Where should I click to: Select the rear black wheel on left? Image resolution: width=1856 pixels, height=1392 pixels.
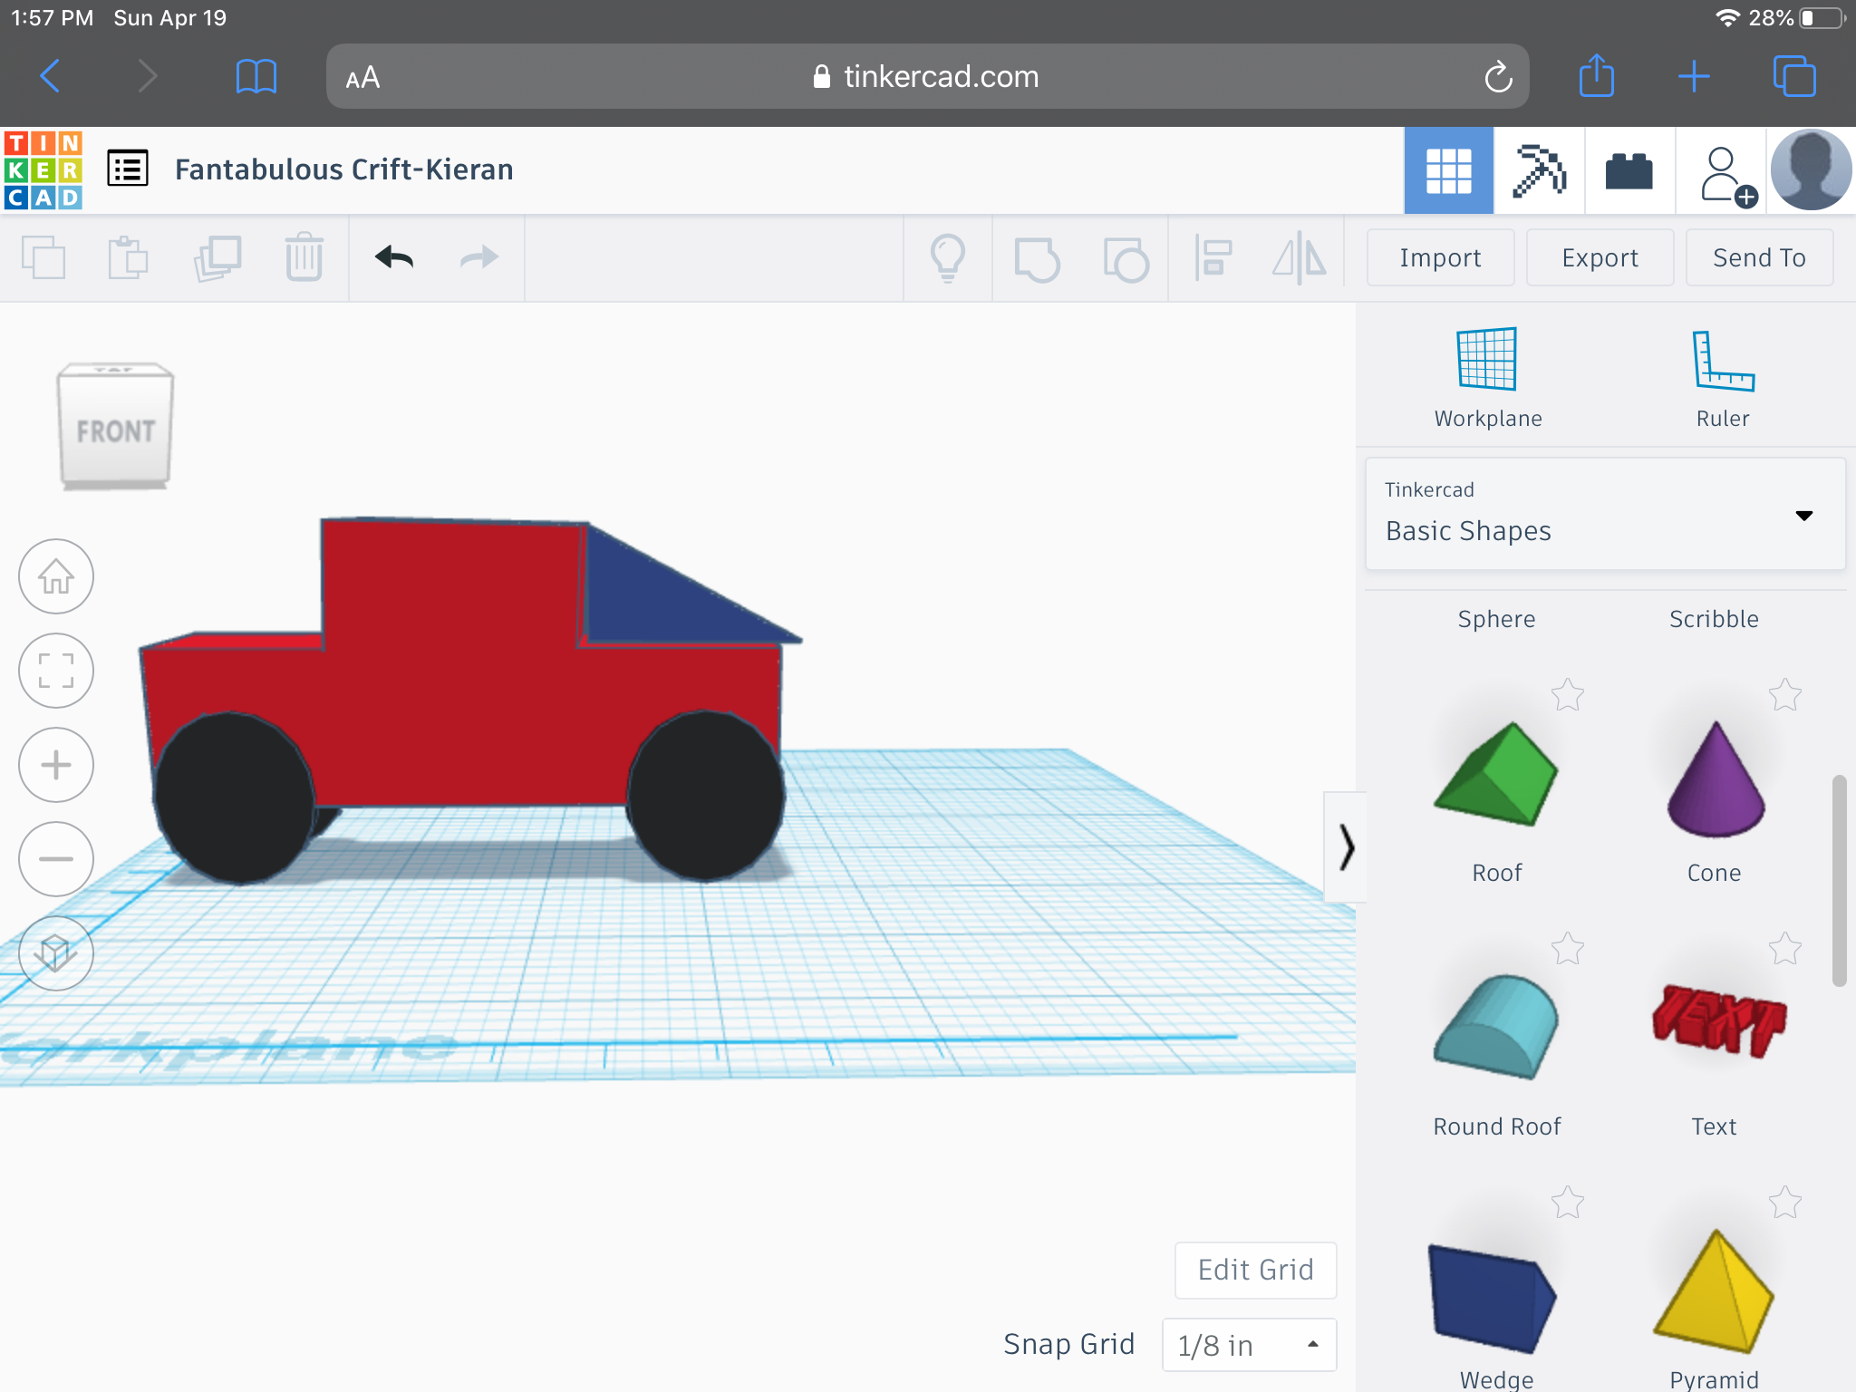[234, 797]
